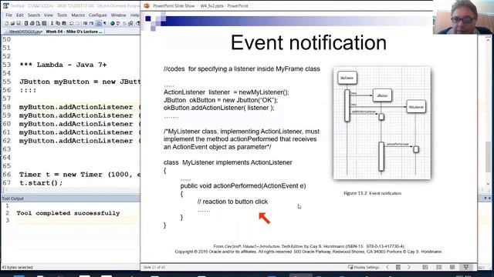Open the Search menu in TextPad

point(34,15)
